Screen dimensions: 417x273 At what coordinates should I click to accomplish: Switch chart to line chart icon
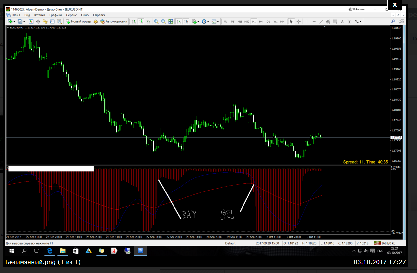(x=148, y=21)
